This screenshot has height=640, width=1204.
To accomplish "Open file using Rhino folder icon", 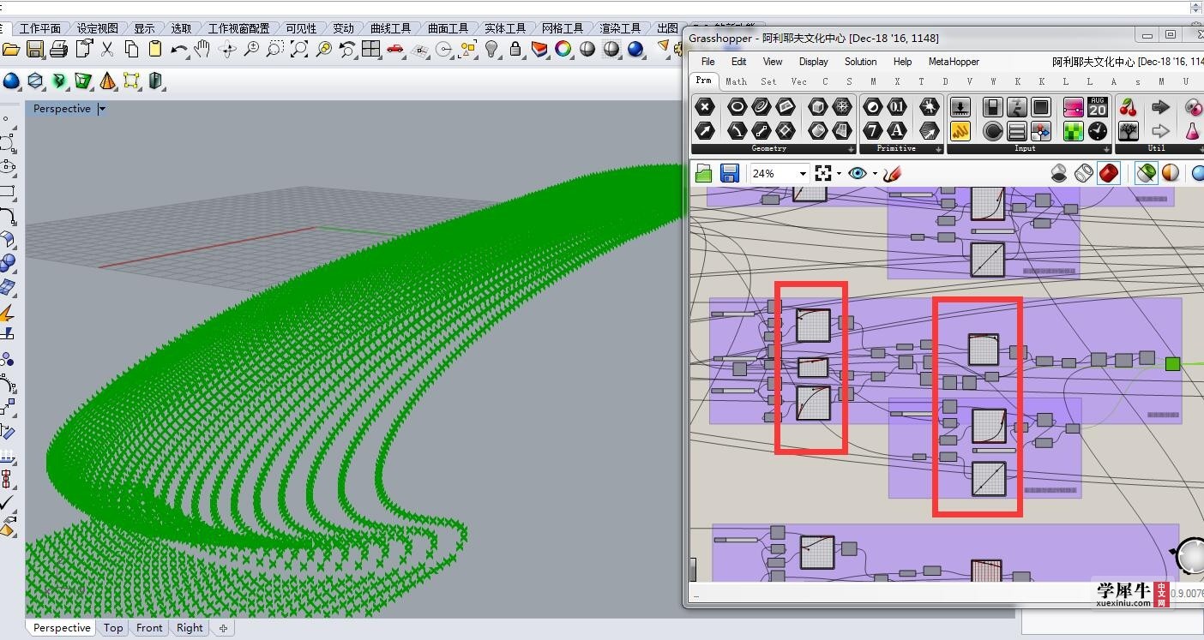I will pyautogui.click(x=11, y=50).
